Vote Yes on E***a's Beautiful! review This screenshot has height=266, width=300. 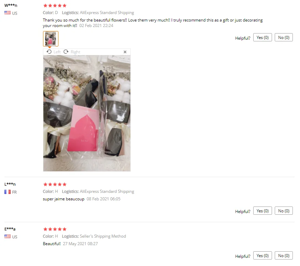point(262,255)
